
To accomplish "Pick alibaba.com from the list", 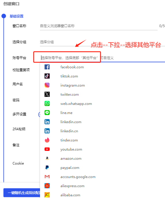I will pos(70,195).
